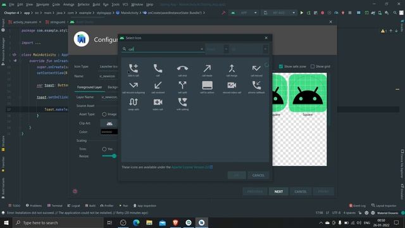The image size is (405, 228).
Task: Open File Explorer from the taskbar
Action: 149,222
